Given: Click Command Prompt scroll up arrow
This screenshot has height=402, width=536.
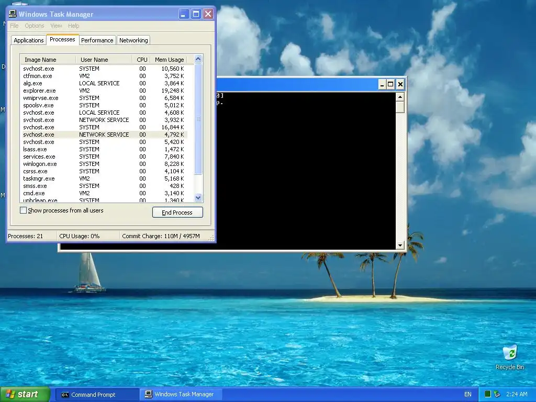Looking at the screenshot, I should tap(400, 97).
